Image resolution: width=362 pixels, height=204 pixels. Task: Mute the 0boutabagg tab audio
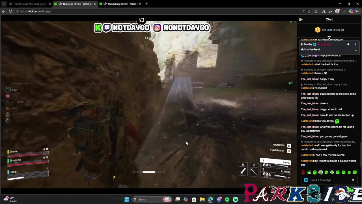point(105,4)
